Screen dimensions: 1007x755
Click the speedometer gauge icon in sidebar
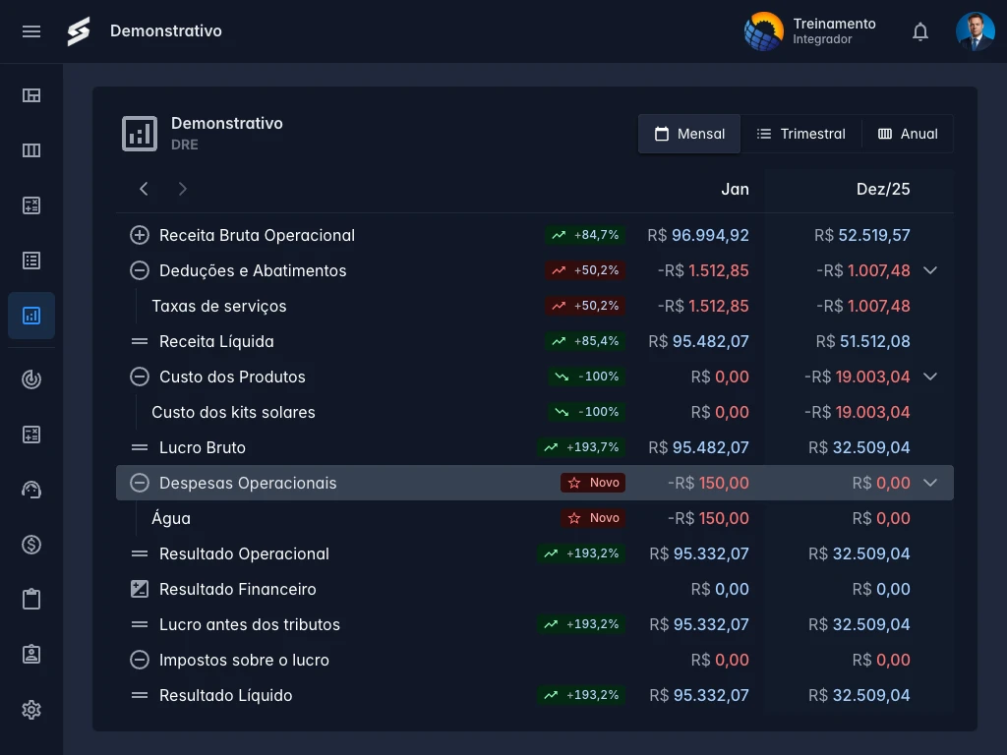tap(31, 489)
